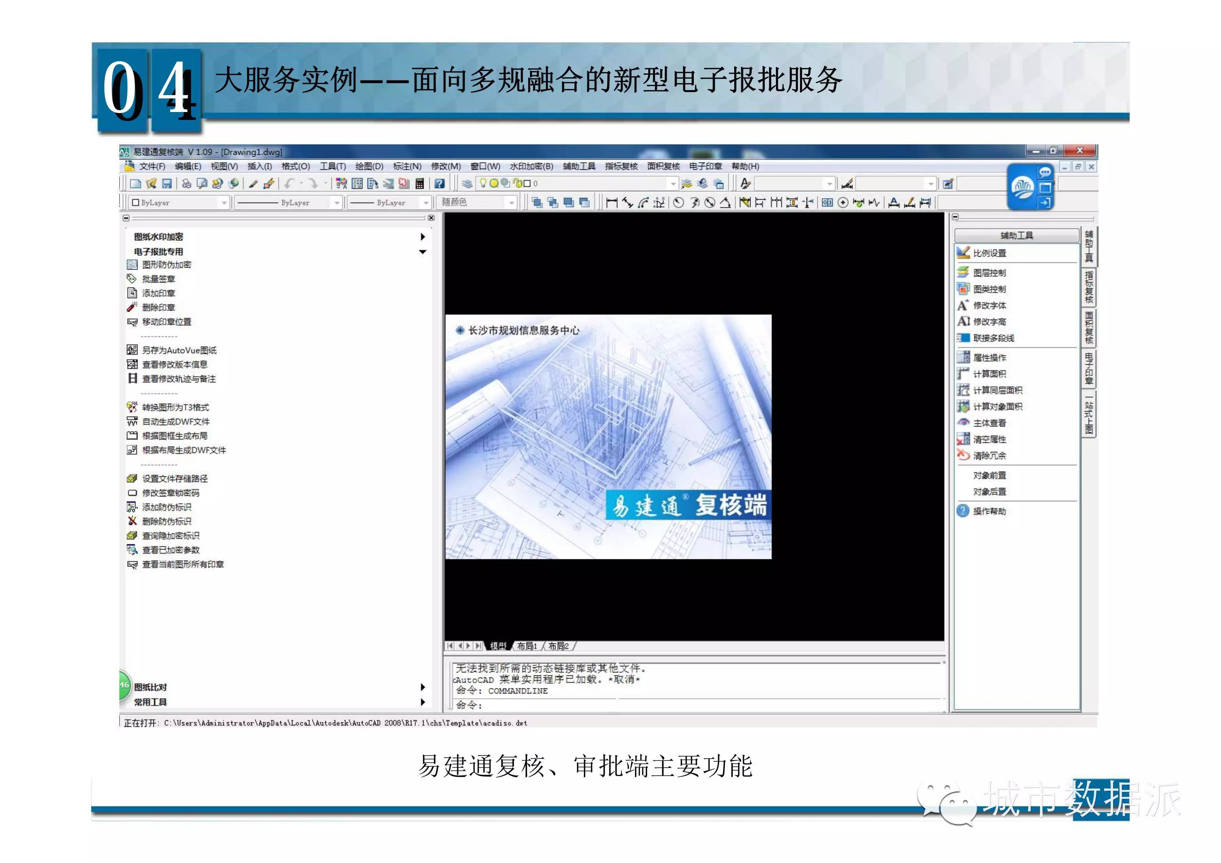Screen dimensions: 1221x863
Task: Click 图形防伪加密 in left panel
Action: click(166, 265)
